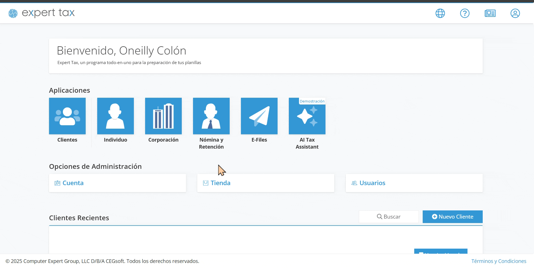Click the Tienda shopping bag icon
This screenshot has width=534, height=268.
tap(206, 183)
